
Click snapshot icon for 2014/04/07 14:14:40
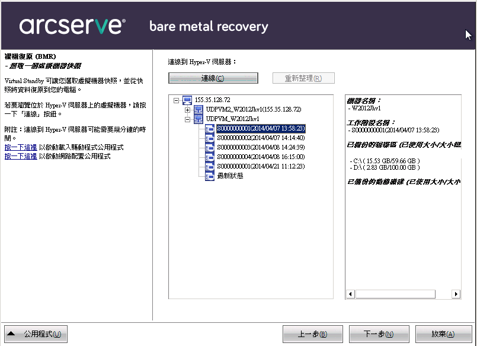coord(210,138)
